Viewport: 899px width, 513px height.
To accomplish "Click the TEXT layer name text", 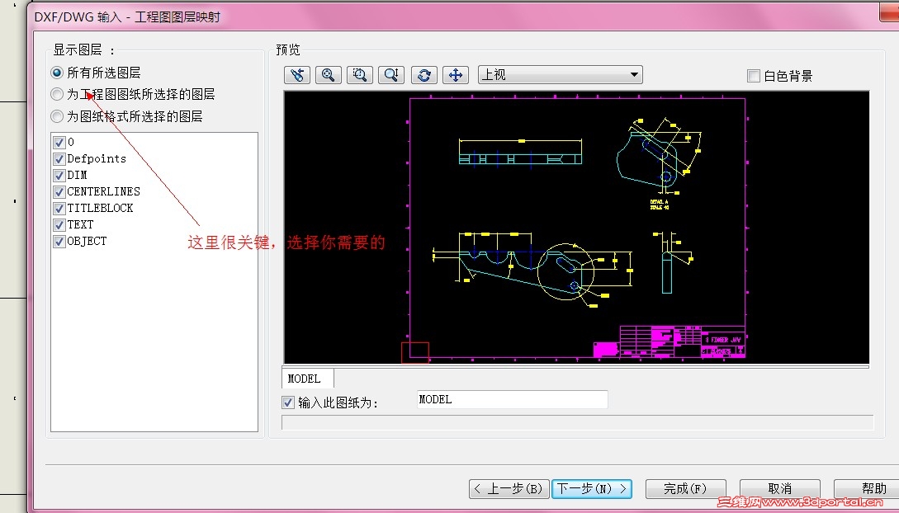I will (x=80, y=224).
